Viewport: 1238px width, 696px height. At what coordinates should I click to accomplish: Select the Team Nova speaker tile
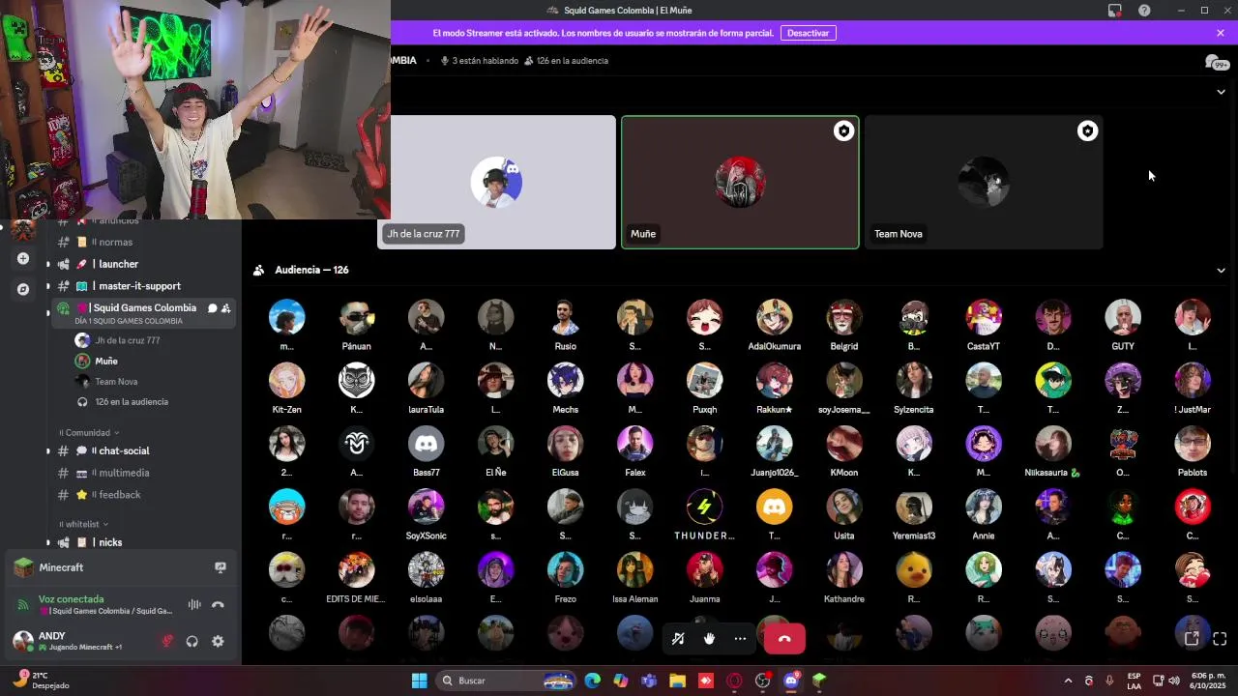coord(984,183)
